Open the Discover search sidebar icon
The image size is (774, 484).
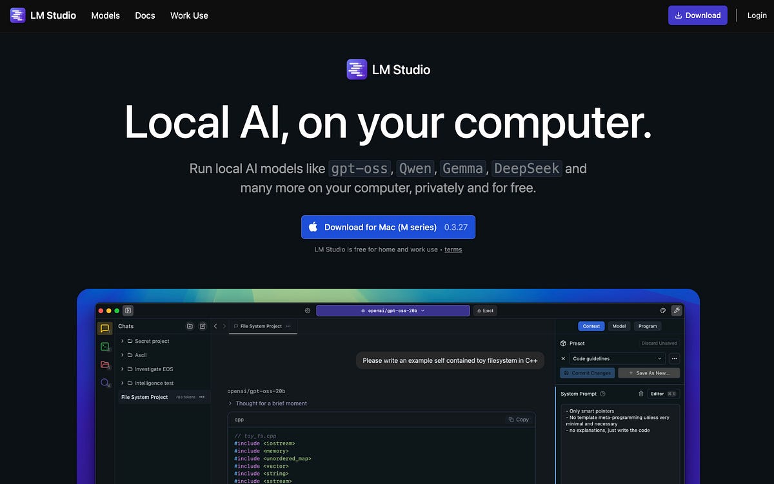pos(104,382)
